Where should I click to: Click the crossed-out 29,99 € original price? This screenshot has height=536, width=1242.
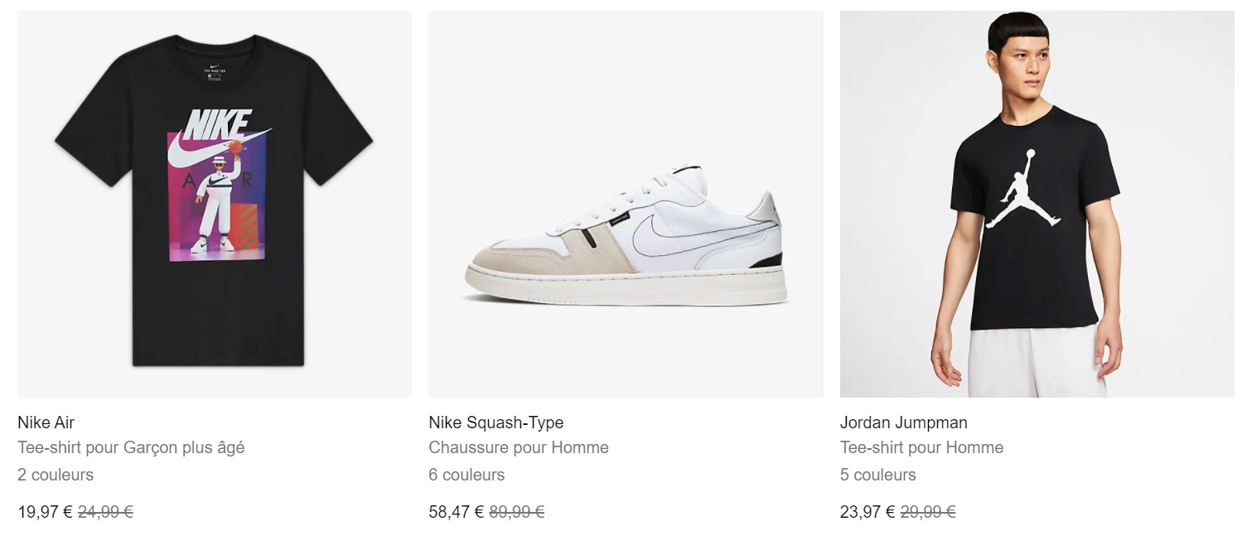click(928, 512)
